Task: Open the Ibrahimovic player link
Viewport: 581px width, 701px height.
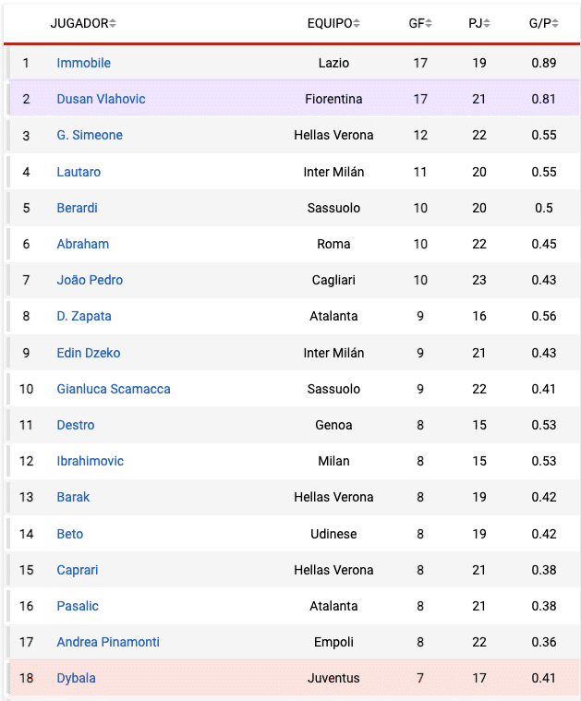Action: 90,461
